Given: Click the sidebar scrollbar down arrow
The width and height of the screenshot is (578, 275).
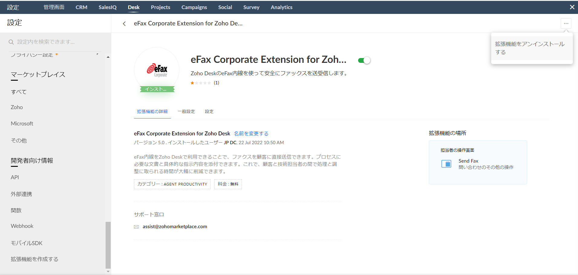Looking at the screenshot, I should coord(108,271).
